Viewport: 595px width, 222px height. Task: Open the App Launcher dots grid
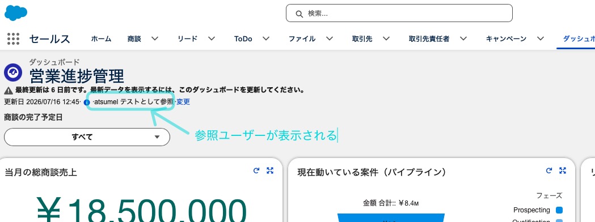tap(13, 39)
